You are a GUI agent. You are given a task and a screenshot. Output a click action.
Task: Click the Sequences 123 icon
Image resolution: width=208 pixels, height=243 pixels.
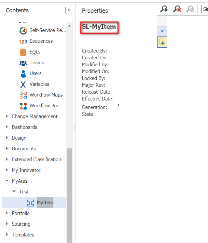(x=23, y=41)
